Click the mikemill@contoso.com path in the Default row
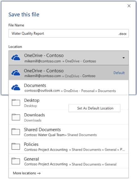Image resolution: width=137 pixels, height=180 pixels. (x=60, y=76)
